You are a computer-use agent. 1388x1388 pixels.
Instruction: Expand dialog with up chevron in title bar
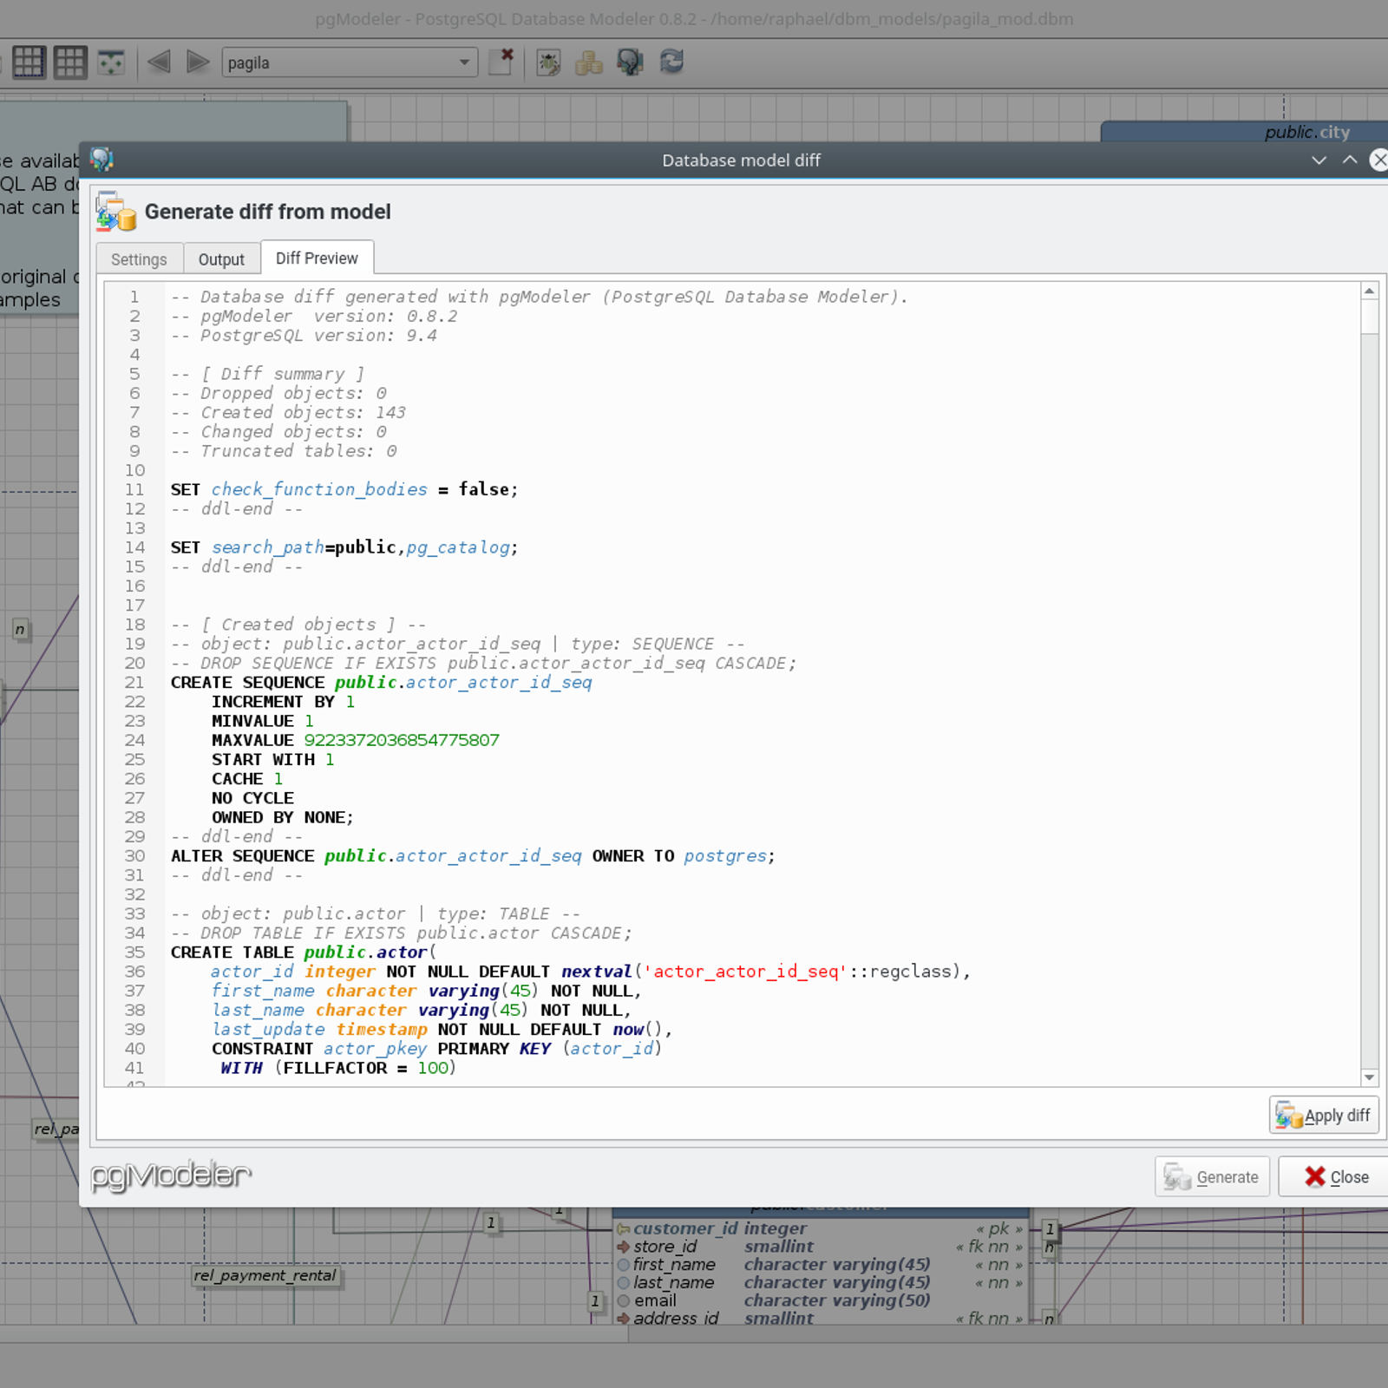pos(1350,160)
